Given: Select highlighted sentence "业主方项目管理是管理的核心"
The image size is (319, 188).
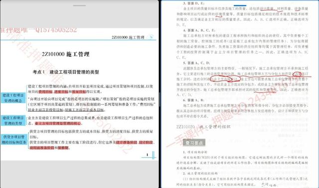Looking at the screenshot, I should (x=58, y=123).
